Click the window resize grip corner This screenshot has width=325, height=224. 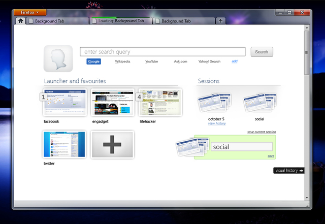click(308, 205)
